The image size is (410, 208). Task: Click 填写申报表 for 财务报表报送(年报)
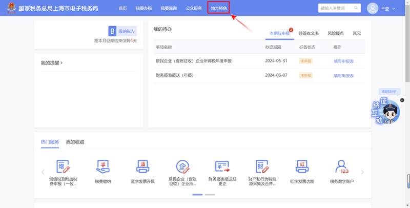coord(343,75)
